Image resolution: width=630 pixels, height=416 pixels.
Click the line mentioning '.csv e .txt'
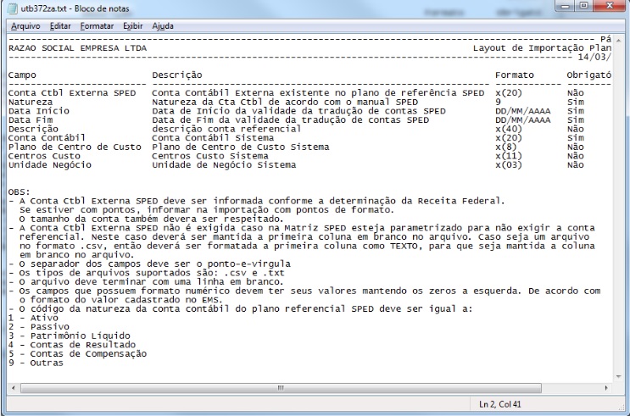pyautogui.click(x=147, y=273)
